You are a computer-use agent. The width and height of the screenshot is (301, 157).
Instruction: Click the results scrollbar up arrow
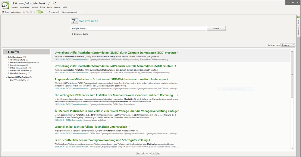[292, 50]
